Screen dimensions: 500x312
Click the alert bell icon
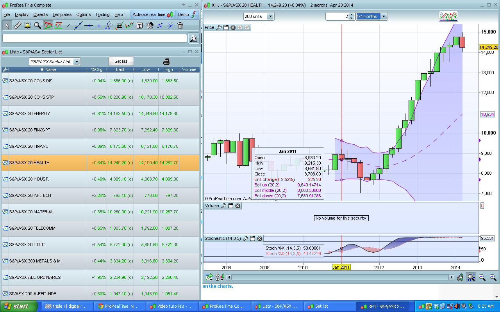(27, 26)
